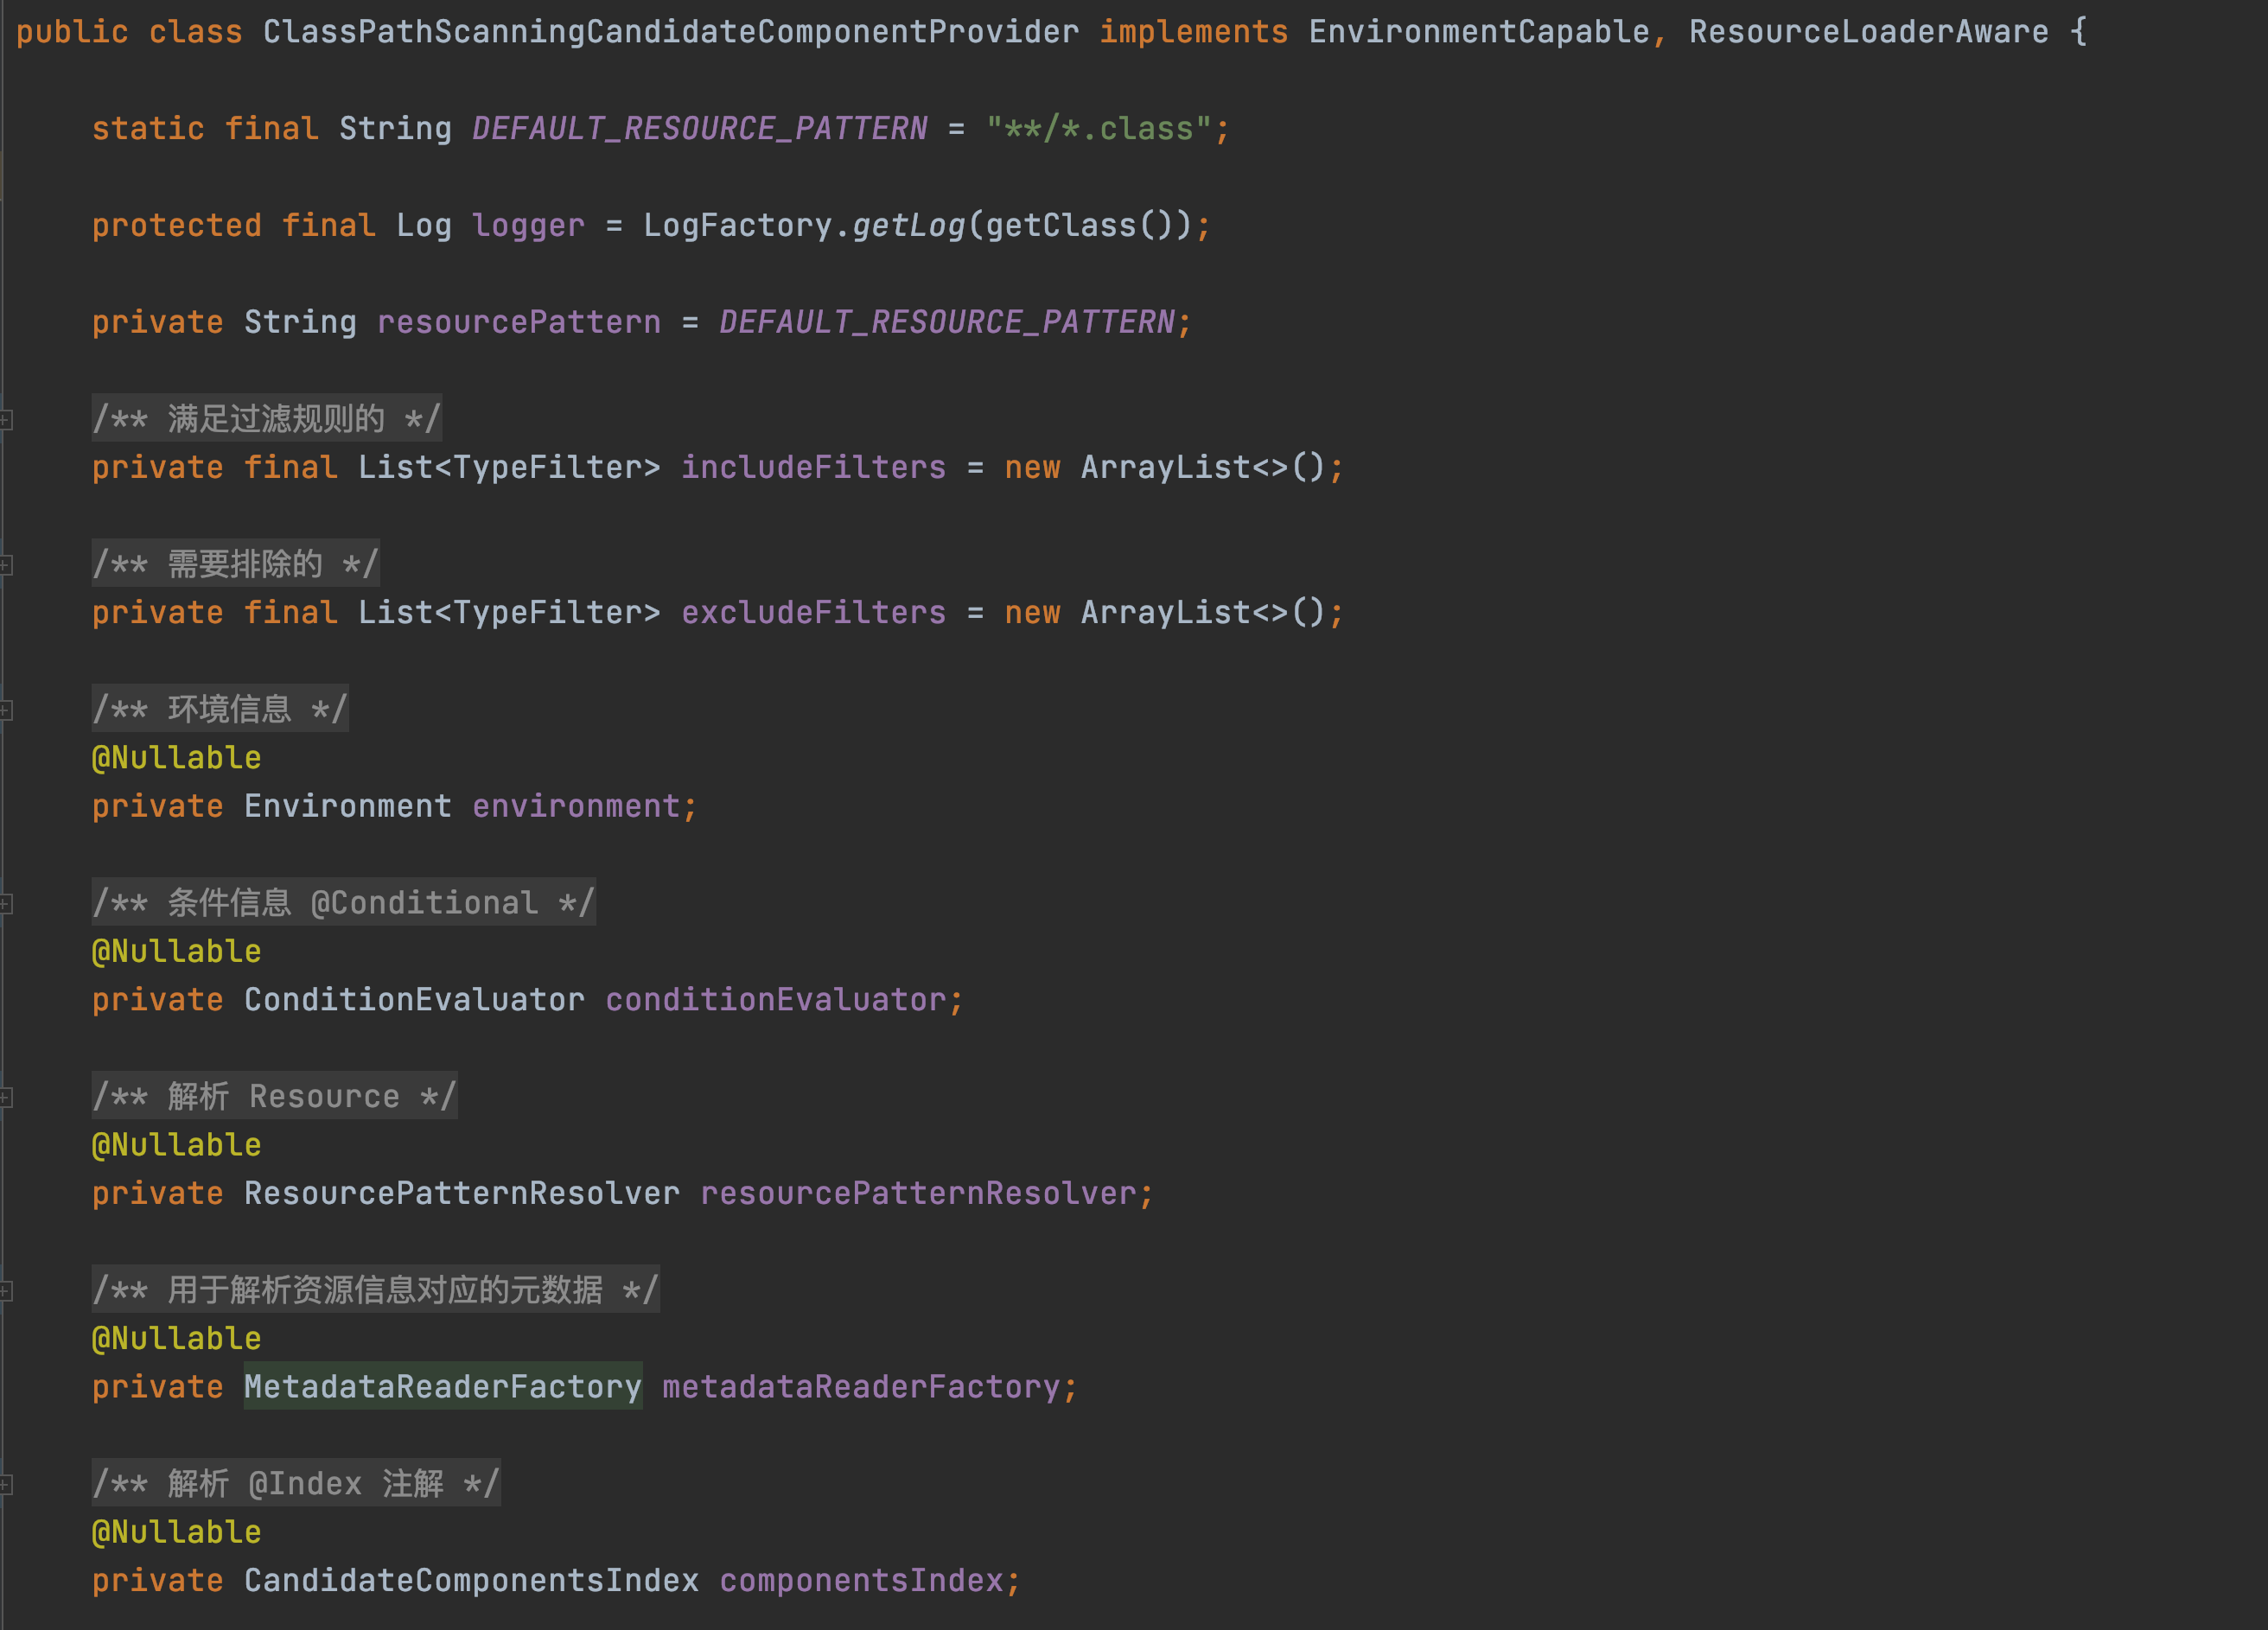Click the highlighted MetadataReaderFactory type name
Image resolution: width=2268 pixels, height=1630 pixels.
pos(443,1387)
